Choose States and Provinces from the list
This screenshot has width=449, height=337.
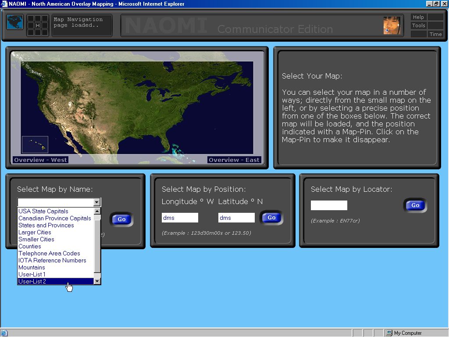tap(56, 225)
